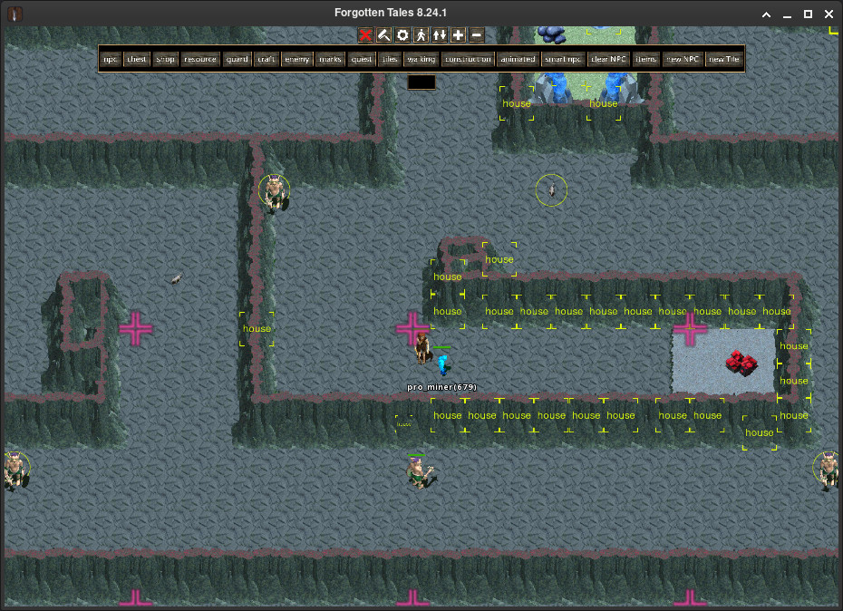Select the enemy category tab
This screenshot has height=611, width=843.
(x=296, y=60)
